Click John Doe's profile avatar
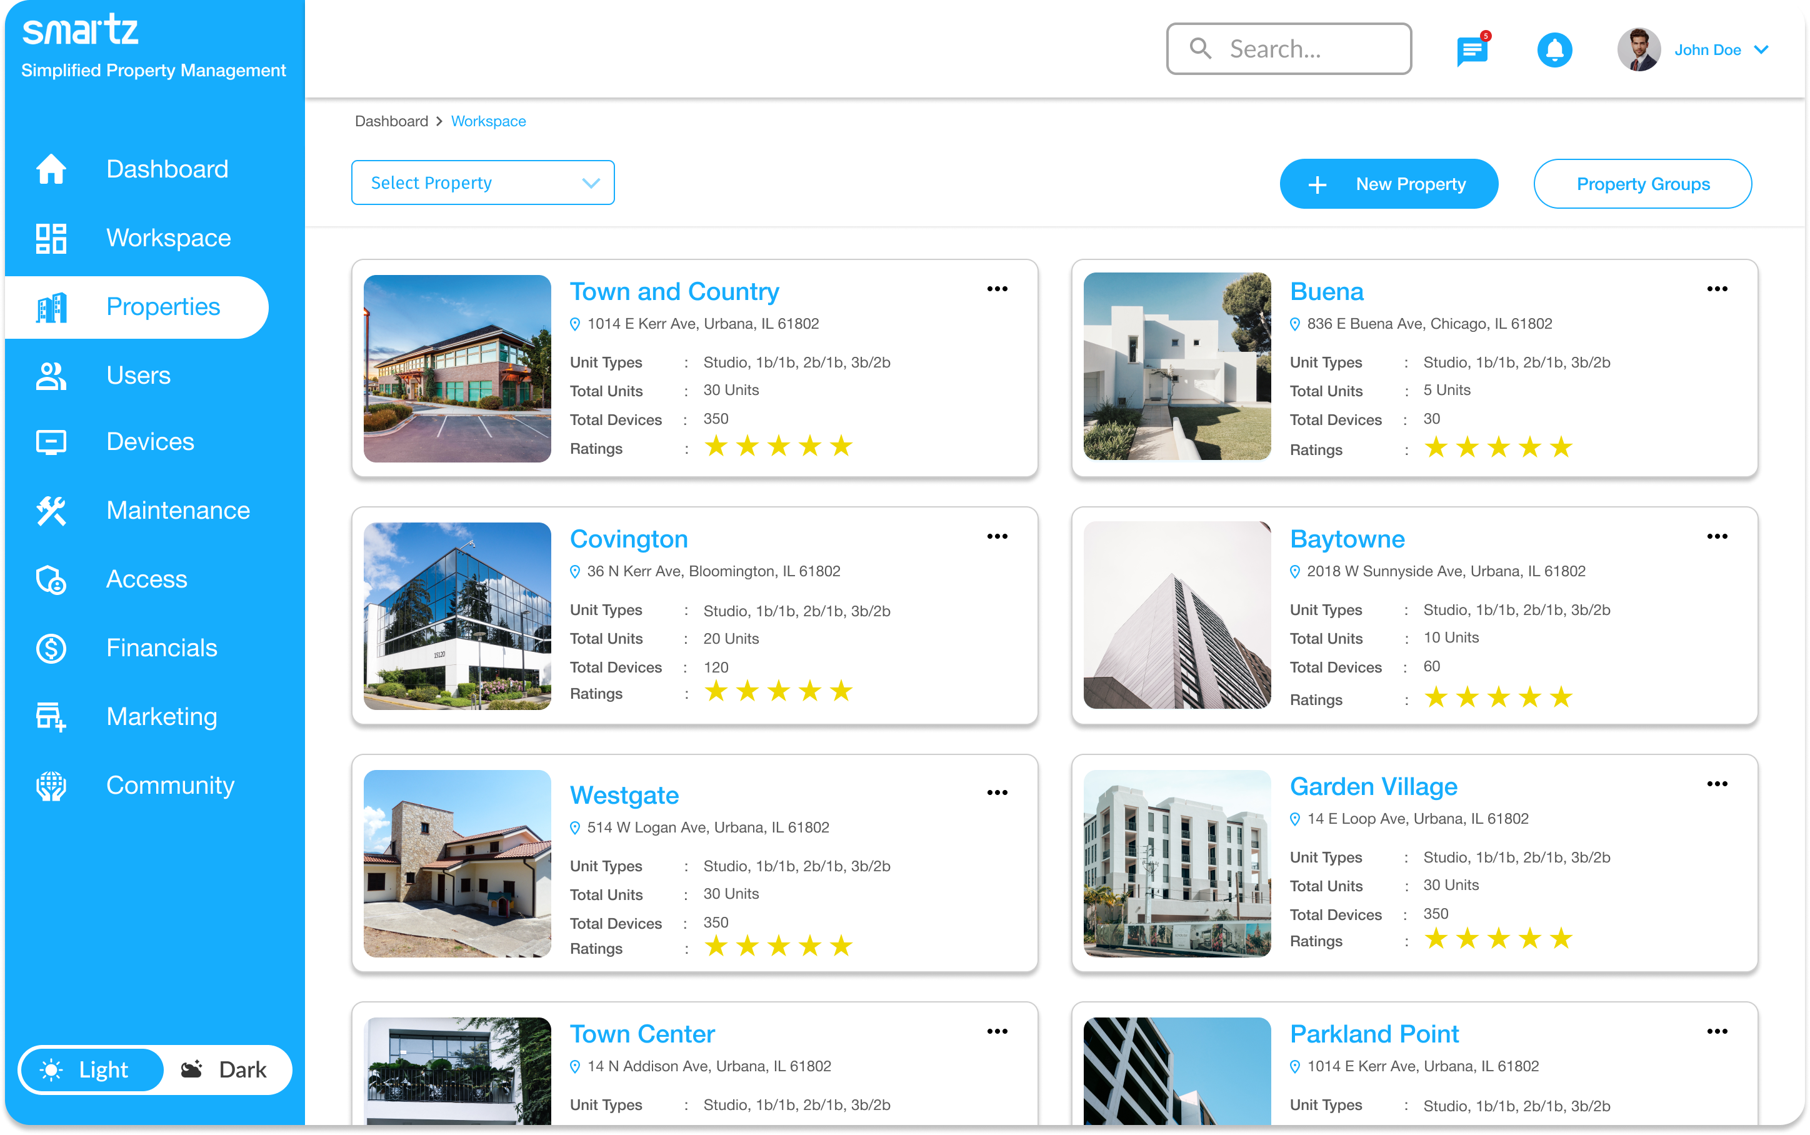 [x=1638, y=49]
